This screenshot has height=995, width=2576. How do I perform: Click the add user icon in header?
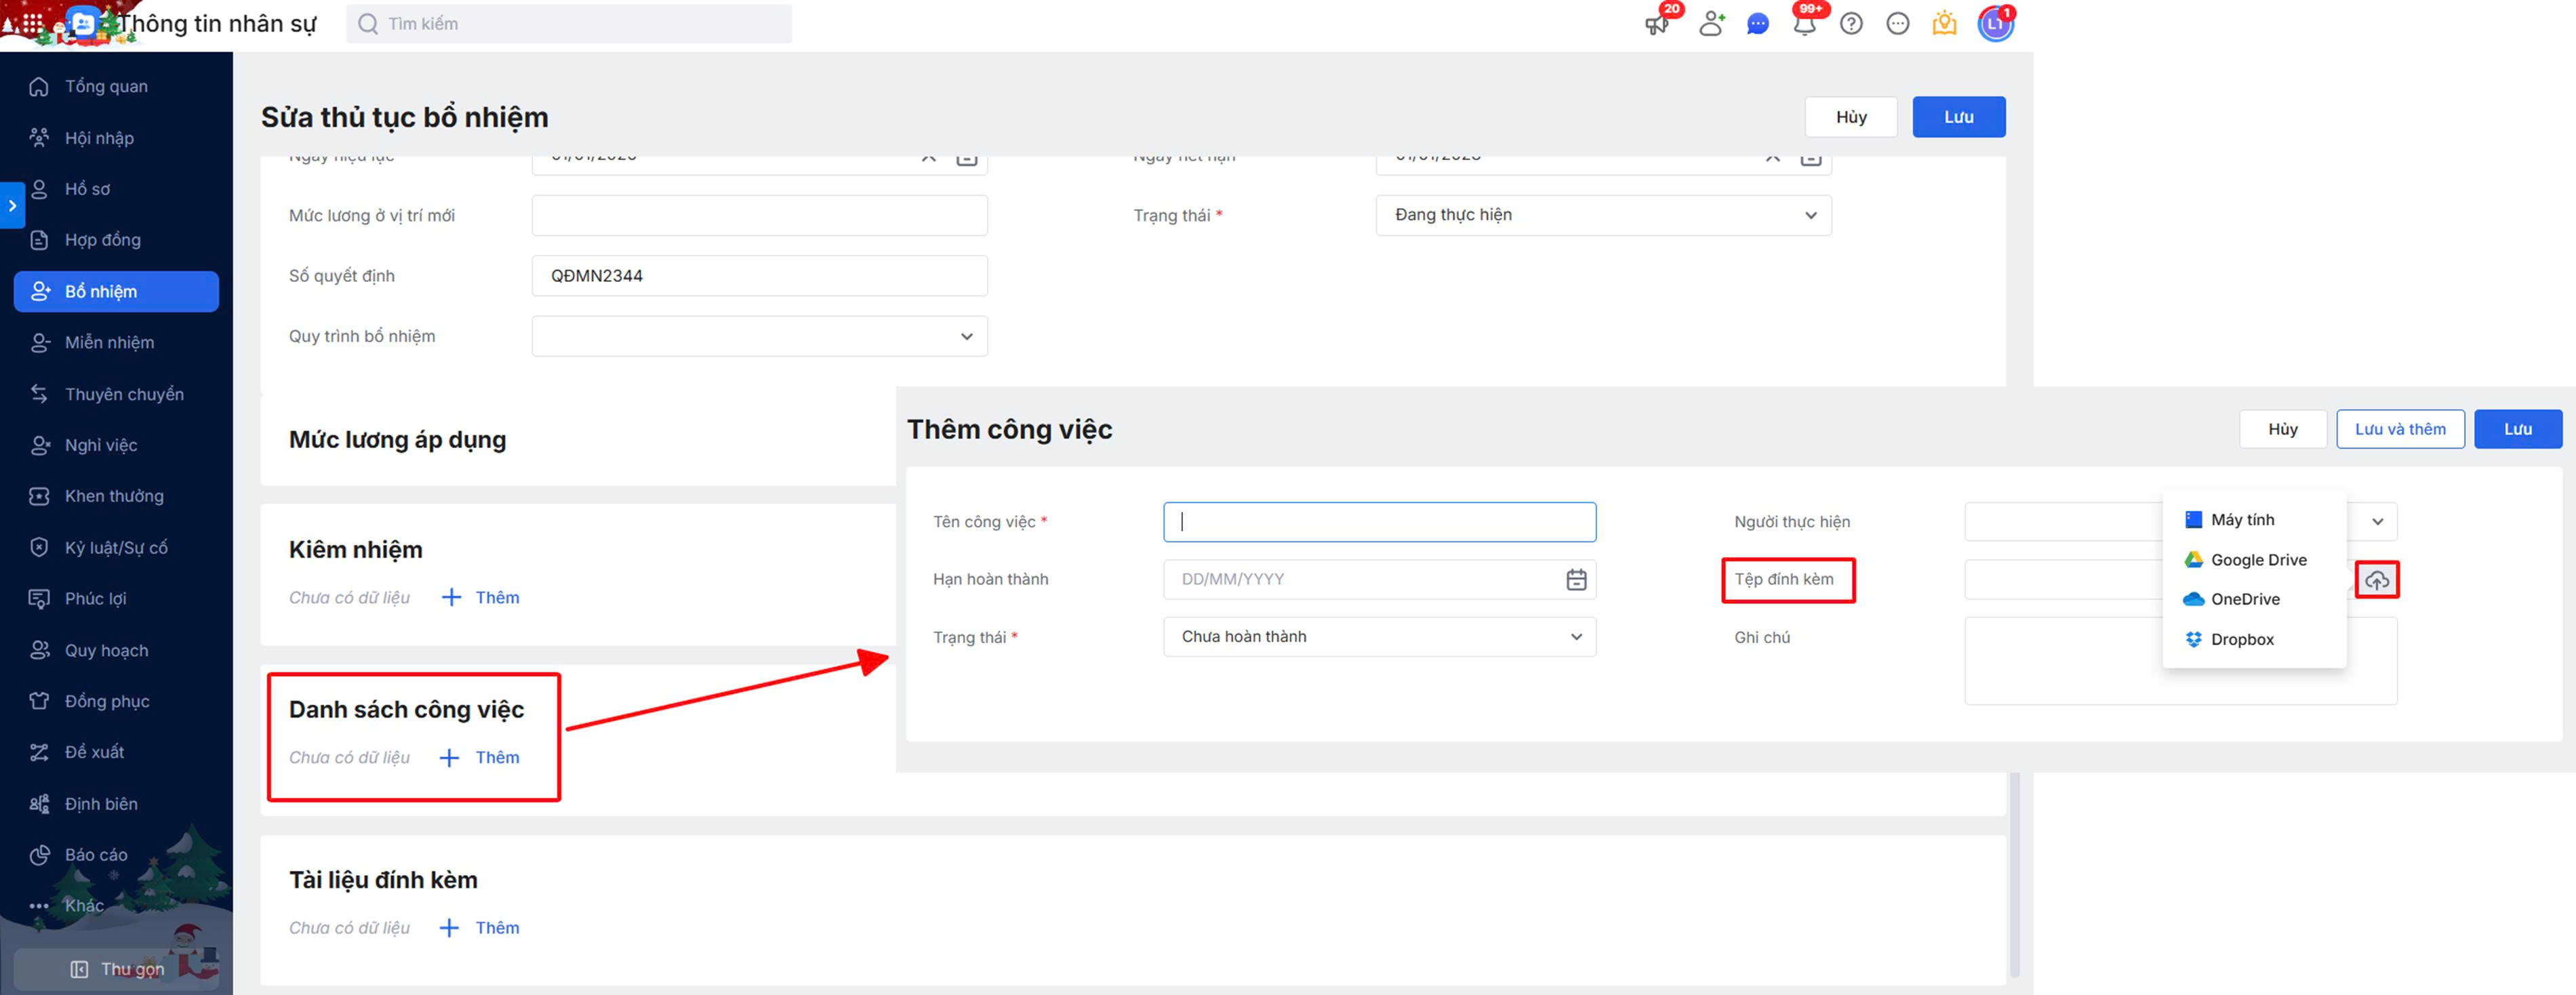point(1711,24)
